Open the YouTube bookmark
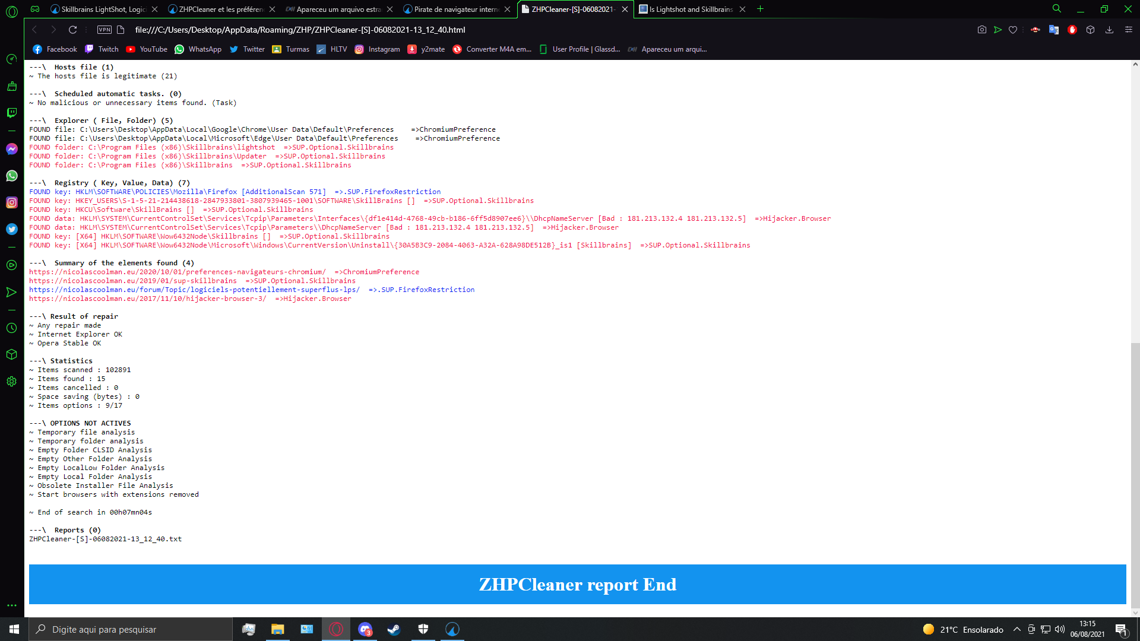The height and width of the screenshot is (641, 1140). [x=147, y=49]
